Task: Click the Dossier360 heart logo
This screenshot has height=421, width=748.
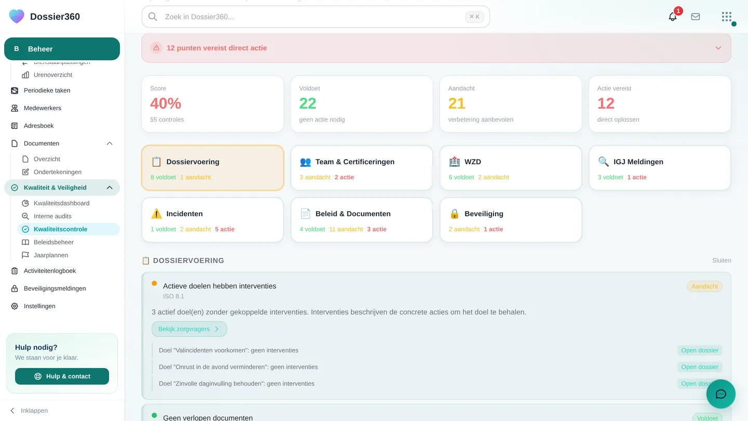Action: coord(17,16)
